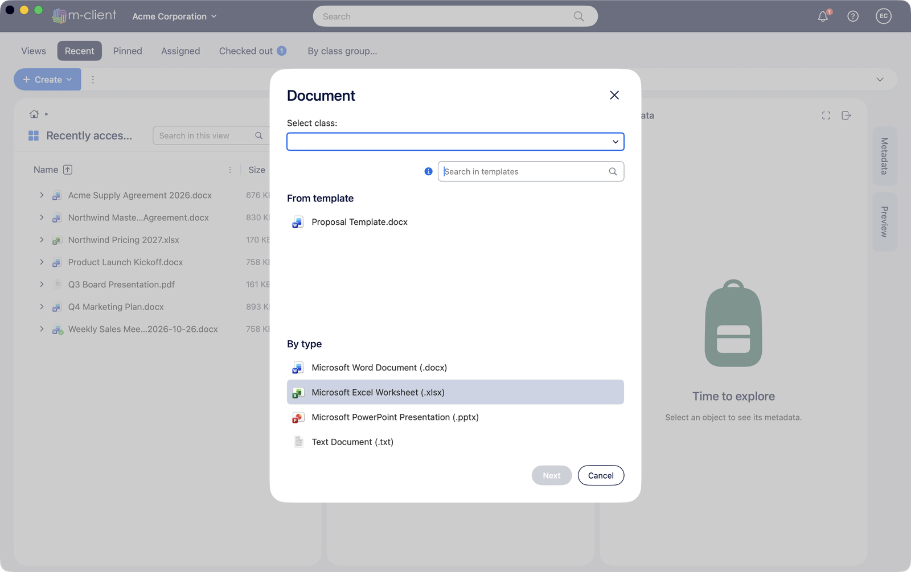
Task: Click the m-client logo
Action: pyautogui.click(x=84, y=15)
